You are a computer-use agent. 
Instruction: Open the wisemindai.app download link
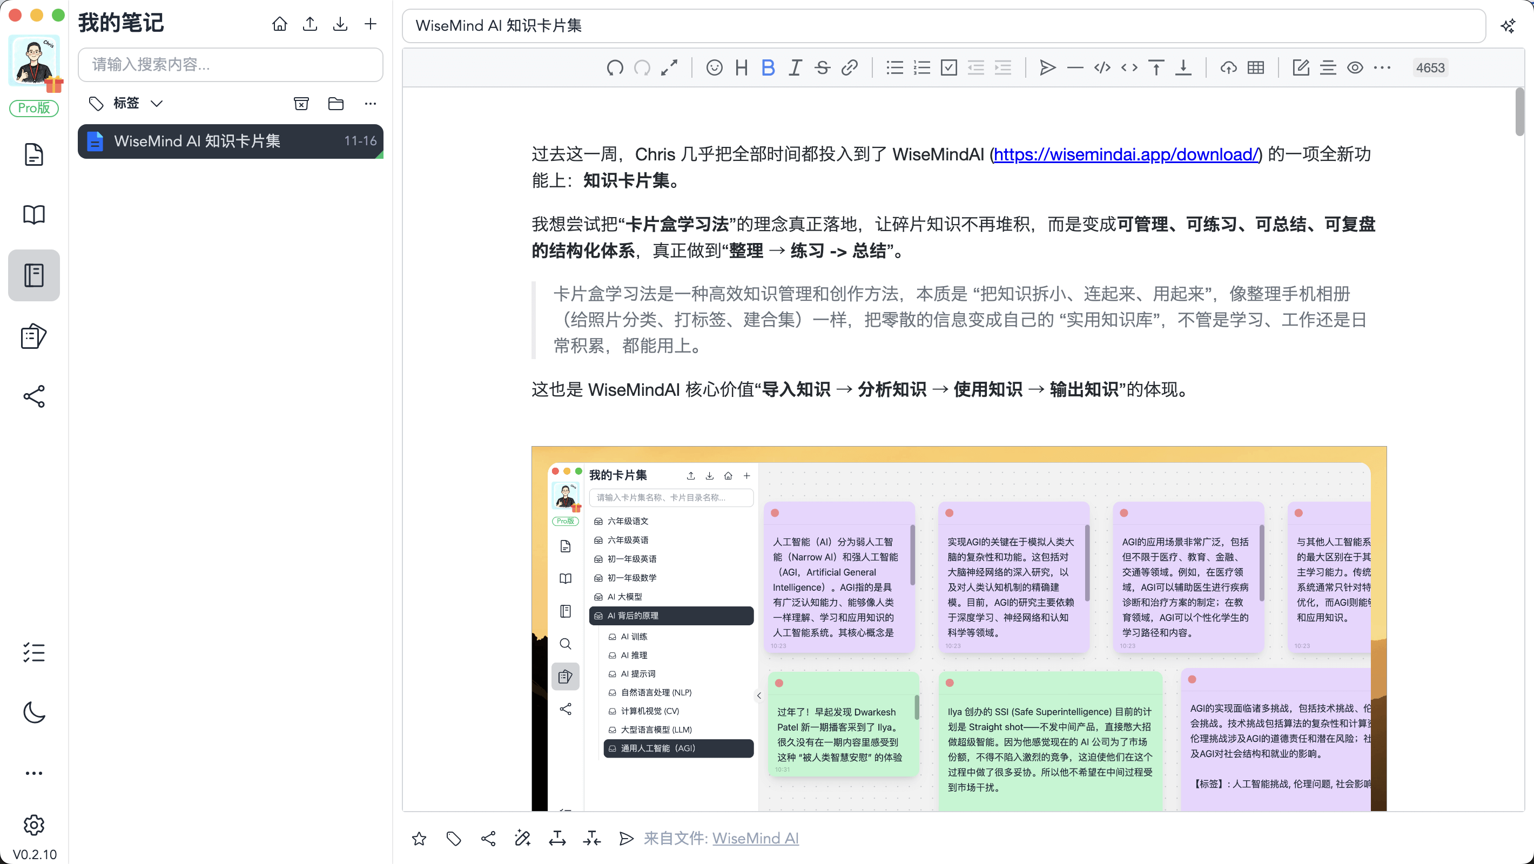coord(1127,154)
